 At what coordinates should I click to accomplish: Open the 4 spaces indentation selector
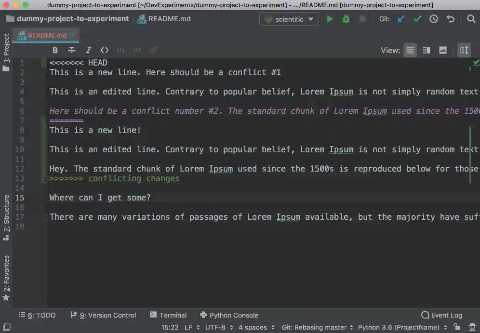pos(253,327)
